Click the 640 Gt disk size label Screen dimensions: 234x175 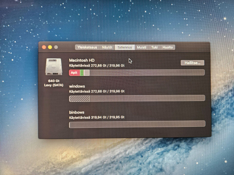point(54,81)
